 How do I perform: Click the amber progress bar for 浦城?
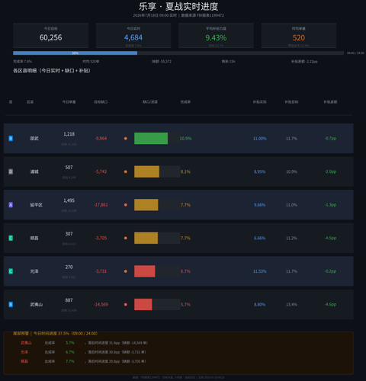coord(146,171)
